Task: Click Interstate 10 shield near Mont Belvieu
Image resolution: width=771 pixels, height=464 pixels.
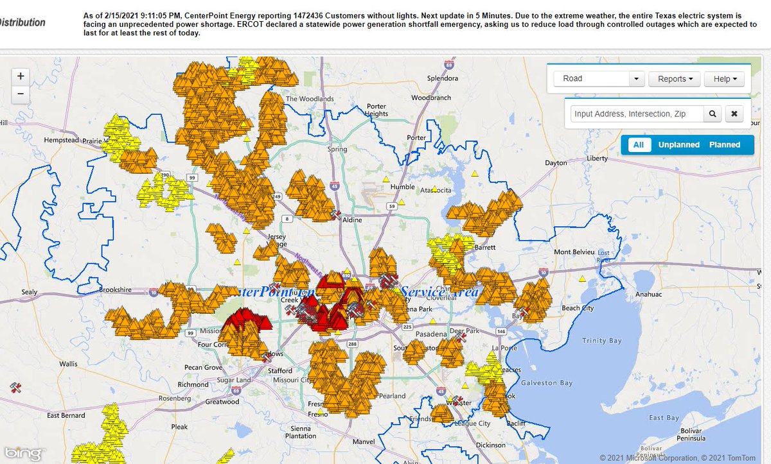Action: tap(544, 272)
